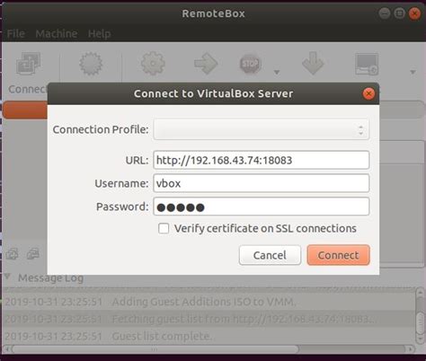The image size is (426, 361).
Task: Enable Verify certificate on SSL connections
Action: click(x=164, y=228)
